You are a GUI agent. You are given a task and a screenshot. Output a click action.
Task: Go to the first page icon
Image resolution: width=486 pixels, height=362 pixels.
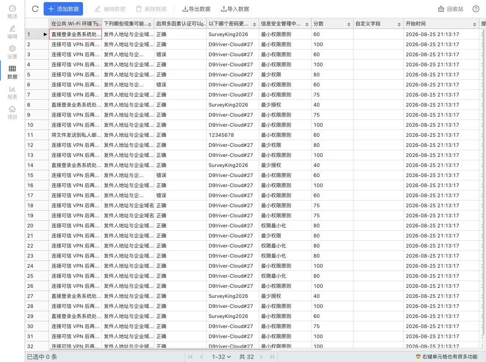191,357
